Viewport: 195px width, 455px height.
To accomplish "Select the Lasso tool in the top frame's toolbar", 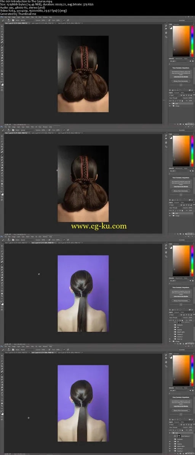I will click(x=2, y=31).
